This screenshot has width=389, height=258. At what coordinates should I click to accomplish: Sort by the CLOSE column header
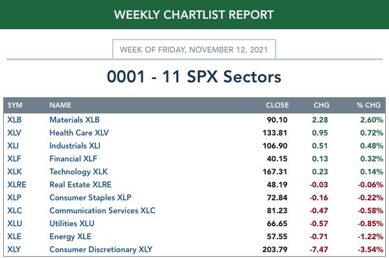(x=277, y=105)
